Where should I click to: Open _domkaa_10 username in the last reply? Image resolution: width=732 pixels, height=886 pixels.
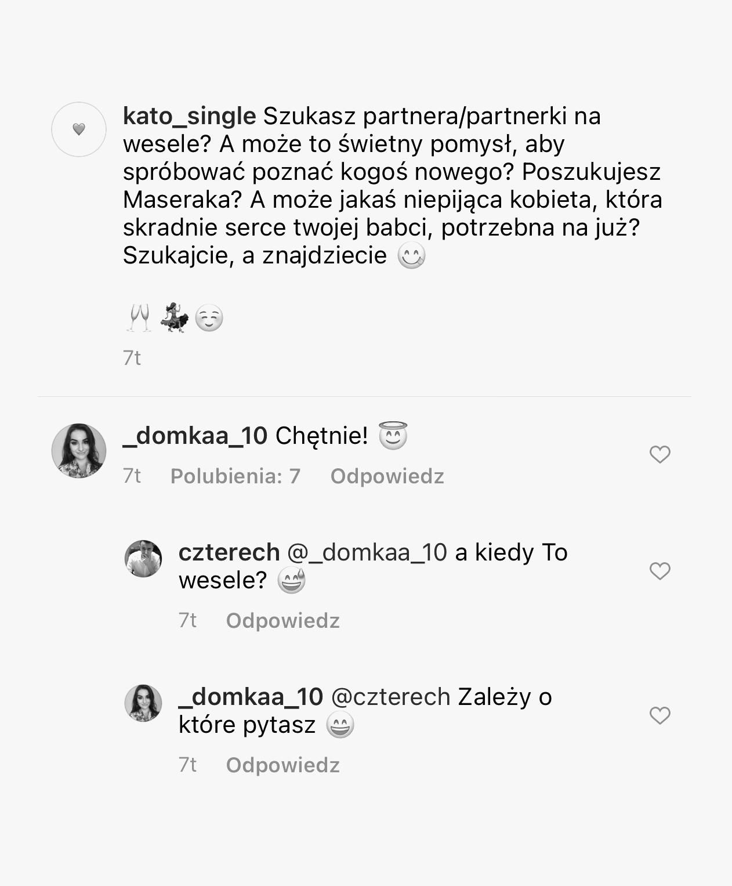click(x=251, y=697)
